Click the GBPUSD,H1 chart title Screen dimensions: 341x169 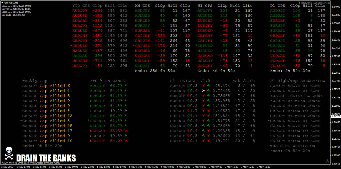tap(11, 3)
